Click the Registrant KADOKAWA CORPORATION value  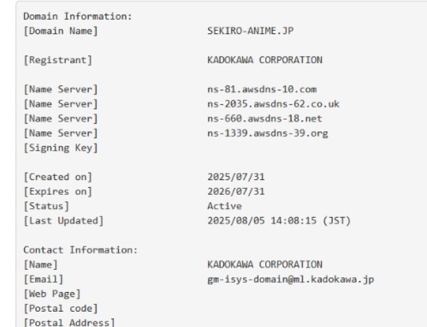point(265,60)
